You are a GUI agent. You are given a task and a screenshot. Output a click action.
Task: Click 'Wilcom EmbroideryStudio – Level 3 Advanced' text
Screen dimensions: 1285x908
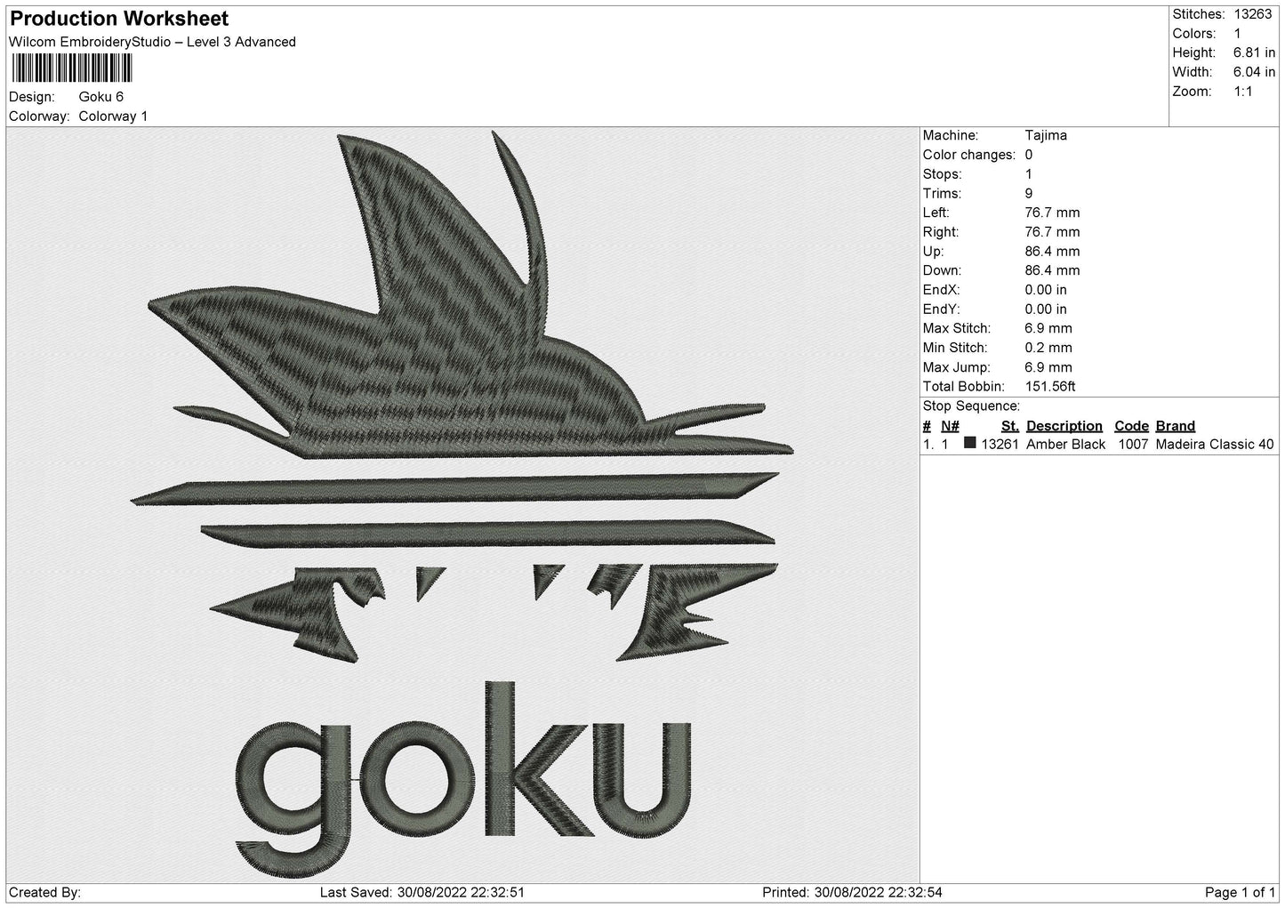pos(152,42)
